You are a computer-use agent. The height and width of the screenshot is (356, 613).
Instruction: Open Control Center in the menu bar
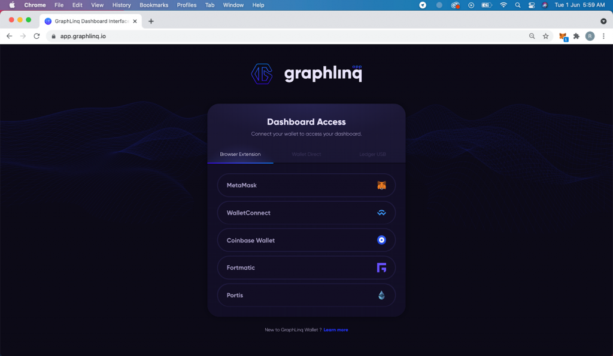coord(532,5)
